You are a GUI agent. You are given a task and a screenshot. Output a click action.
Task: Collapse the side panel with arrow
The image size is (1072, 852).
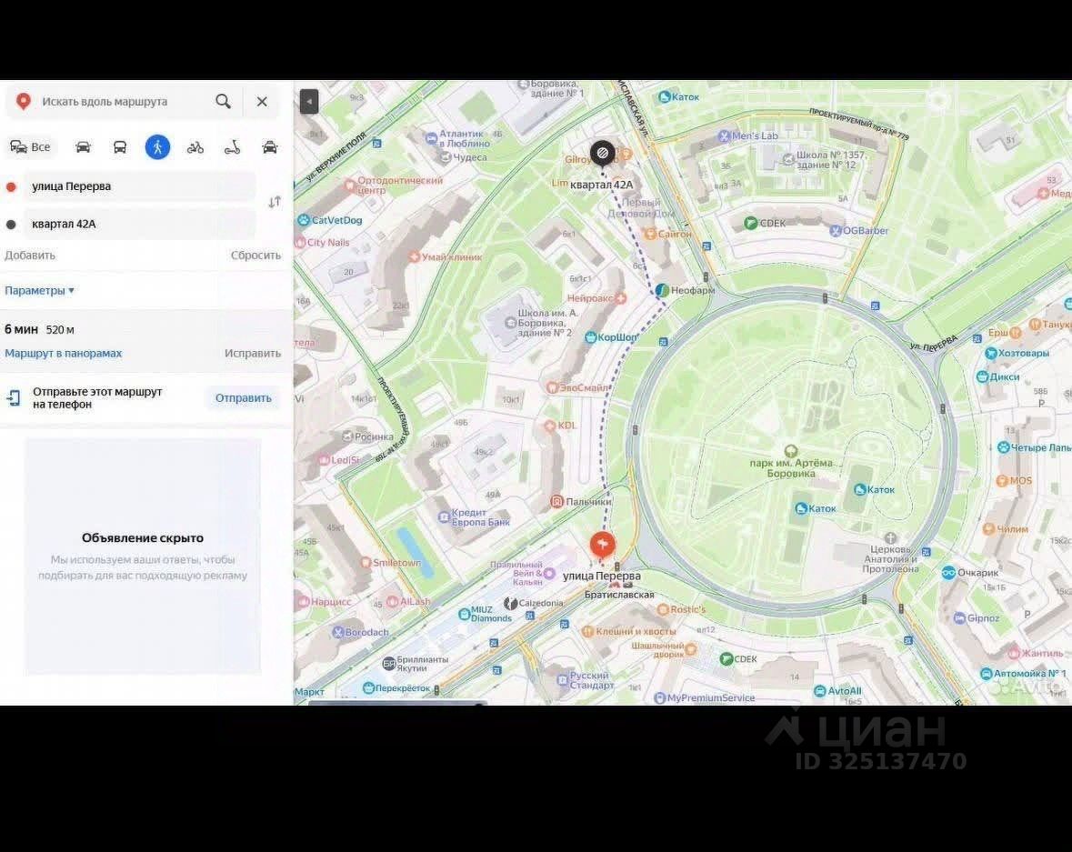(309, 102)
